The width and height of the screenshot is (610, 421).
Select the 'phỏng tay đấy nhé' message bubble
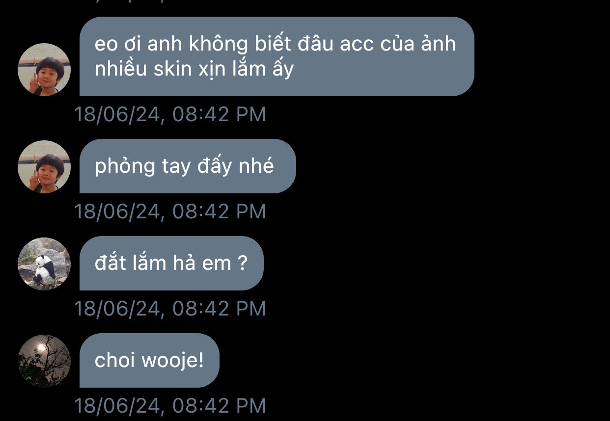[x=188, y=166]
